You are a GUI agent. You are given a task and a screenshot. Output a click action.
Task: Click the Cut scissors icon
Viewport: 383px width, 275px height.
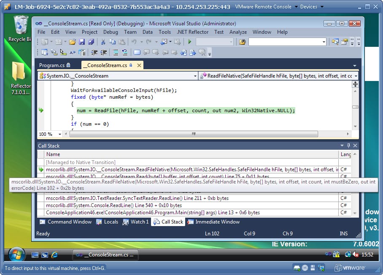(x=102, y=42)
